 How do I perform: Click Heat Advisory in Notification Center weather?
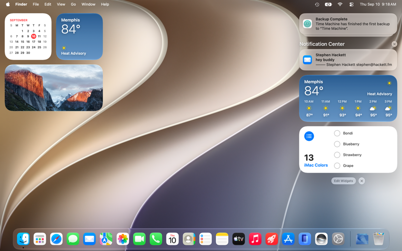tap(380, 94)
